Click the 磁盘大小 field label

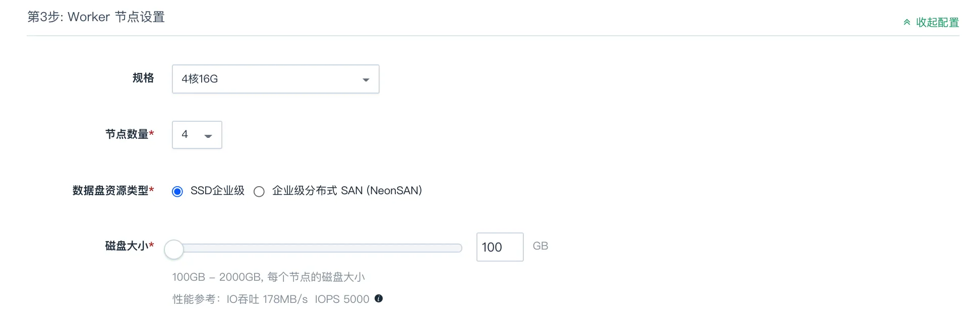coord(130,246)
